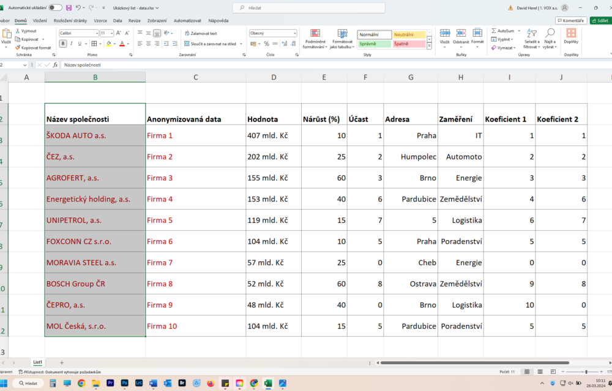Click the percent style icon

click(266, 44)
